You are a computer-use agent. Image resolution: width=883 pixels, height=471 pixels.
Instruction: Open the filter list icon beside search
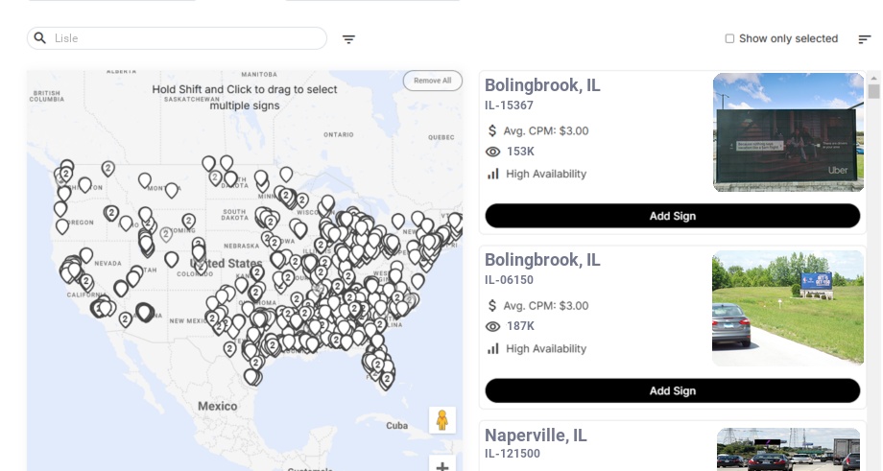tap(349, 39)
